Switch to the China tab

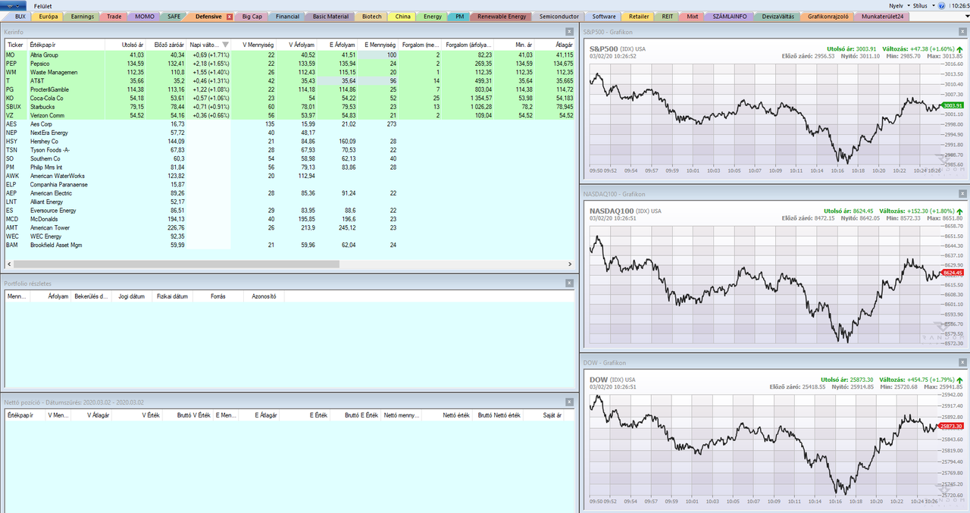pos(403,16)
